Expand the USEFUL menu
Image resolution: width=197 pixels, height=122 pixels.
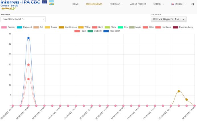tap(159, 4)
